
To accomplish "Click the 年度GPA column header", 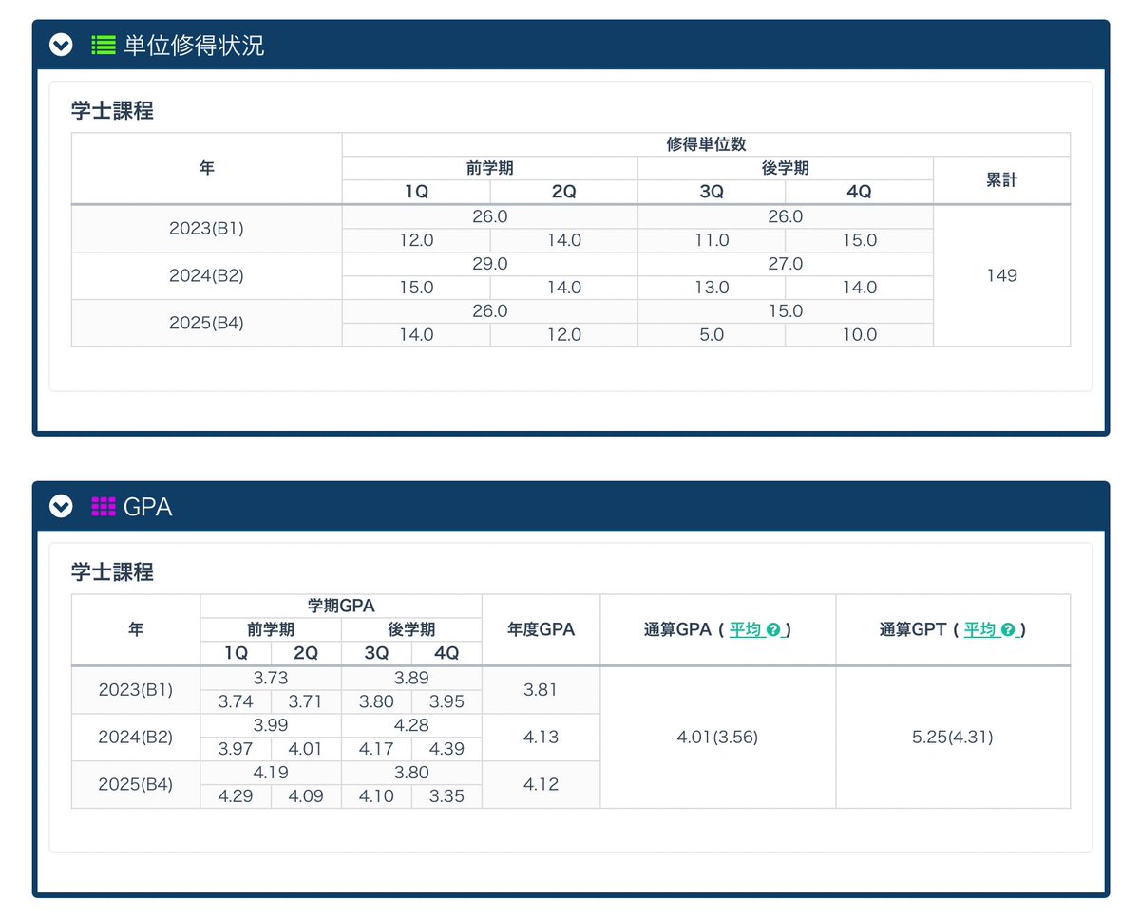I will click(541, 629).
